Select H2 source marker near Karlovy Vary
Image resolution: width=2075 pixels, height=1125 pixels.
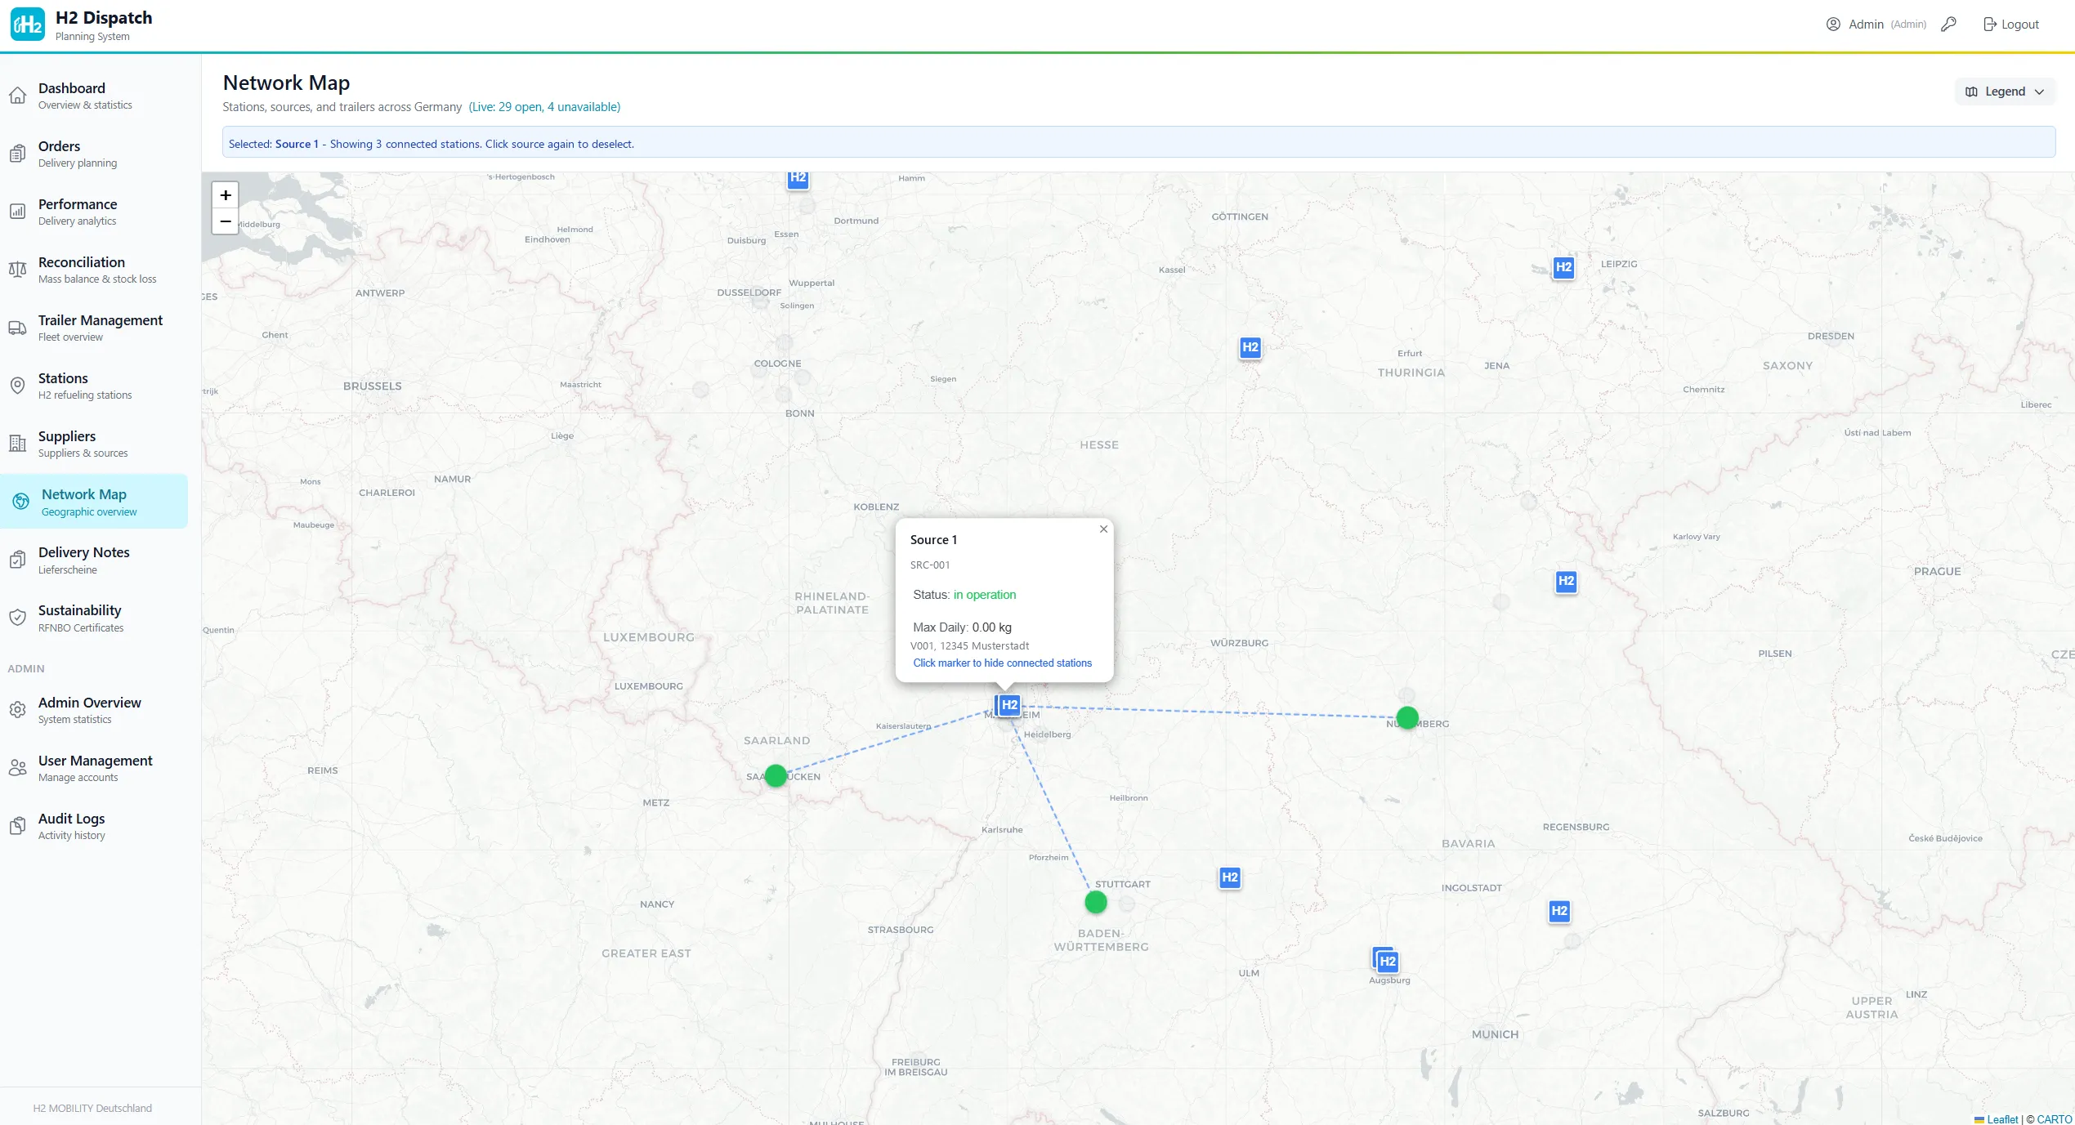[x=1566, y=582]
